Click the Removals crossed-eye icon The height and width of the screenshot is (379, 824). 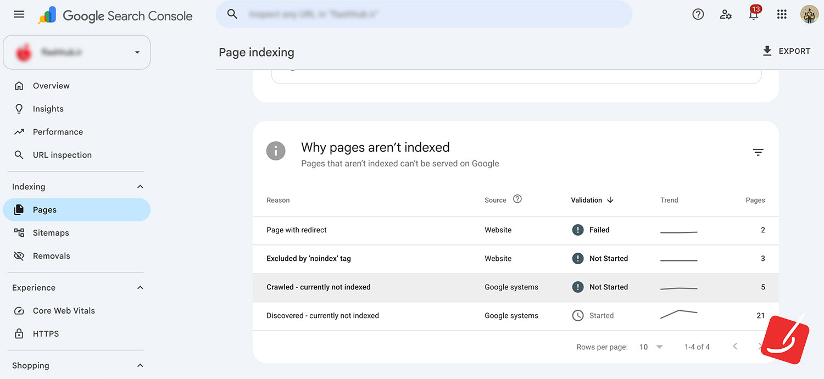point(19,256)
